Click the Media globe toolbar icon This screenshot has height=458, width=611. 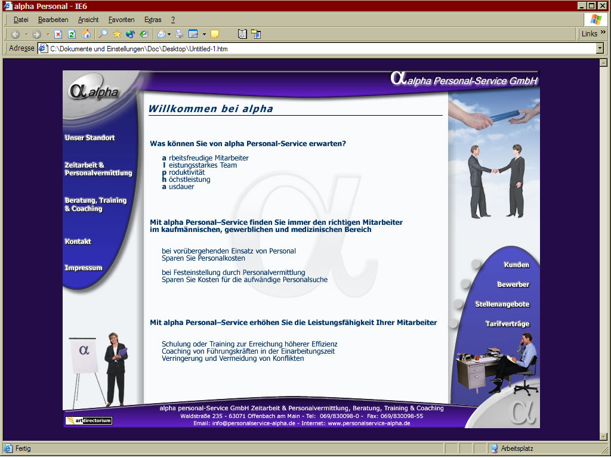coord(130,34)
